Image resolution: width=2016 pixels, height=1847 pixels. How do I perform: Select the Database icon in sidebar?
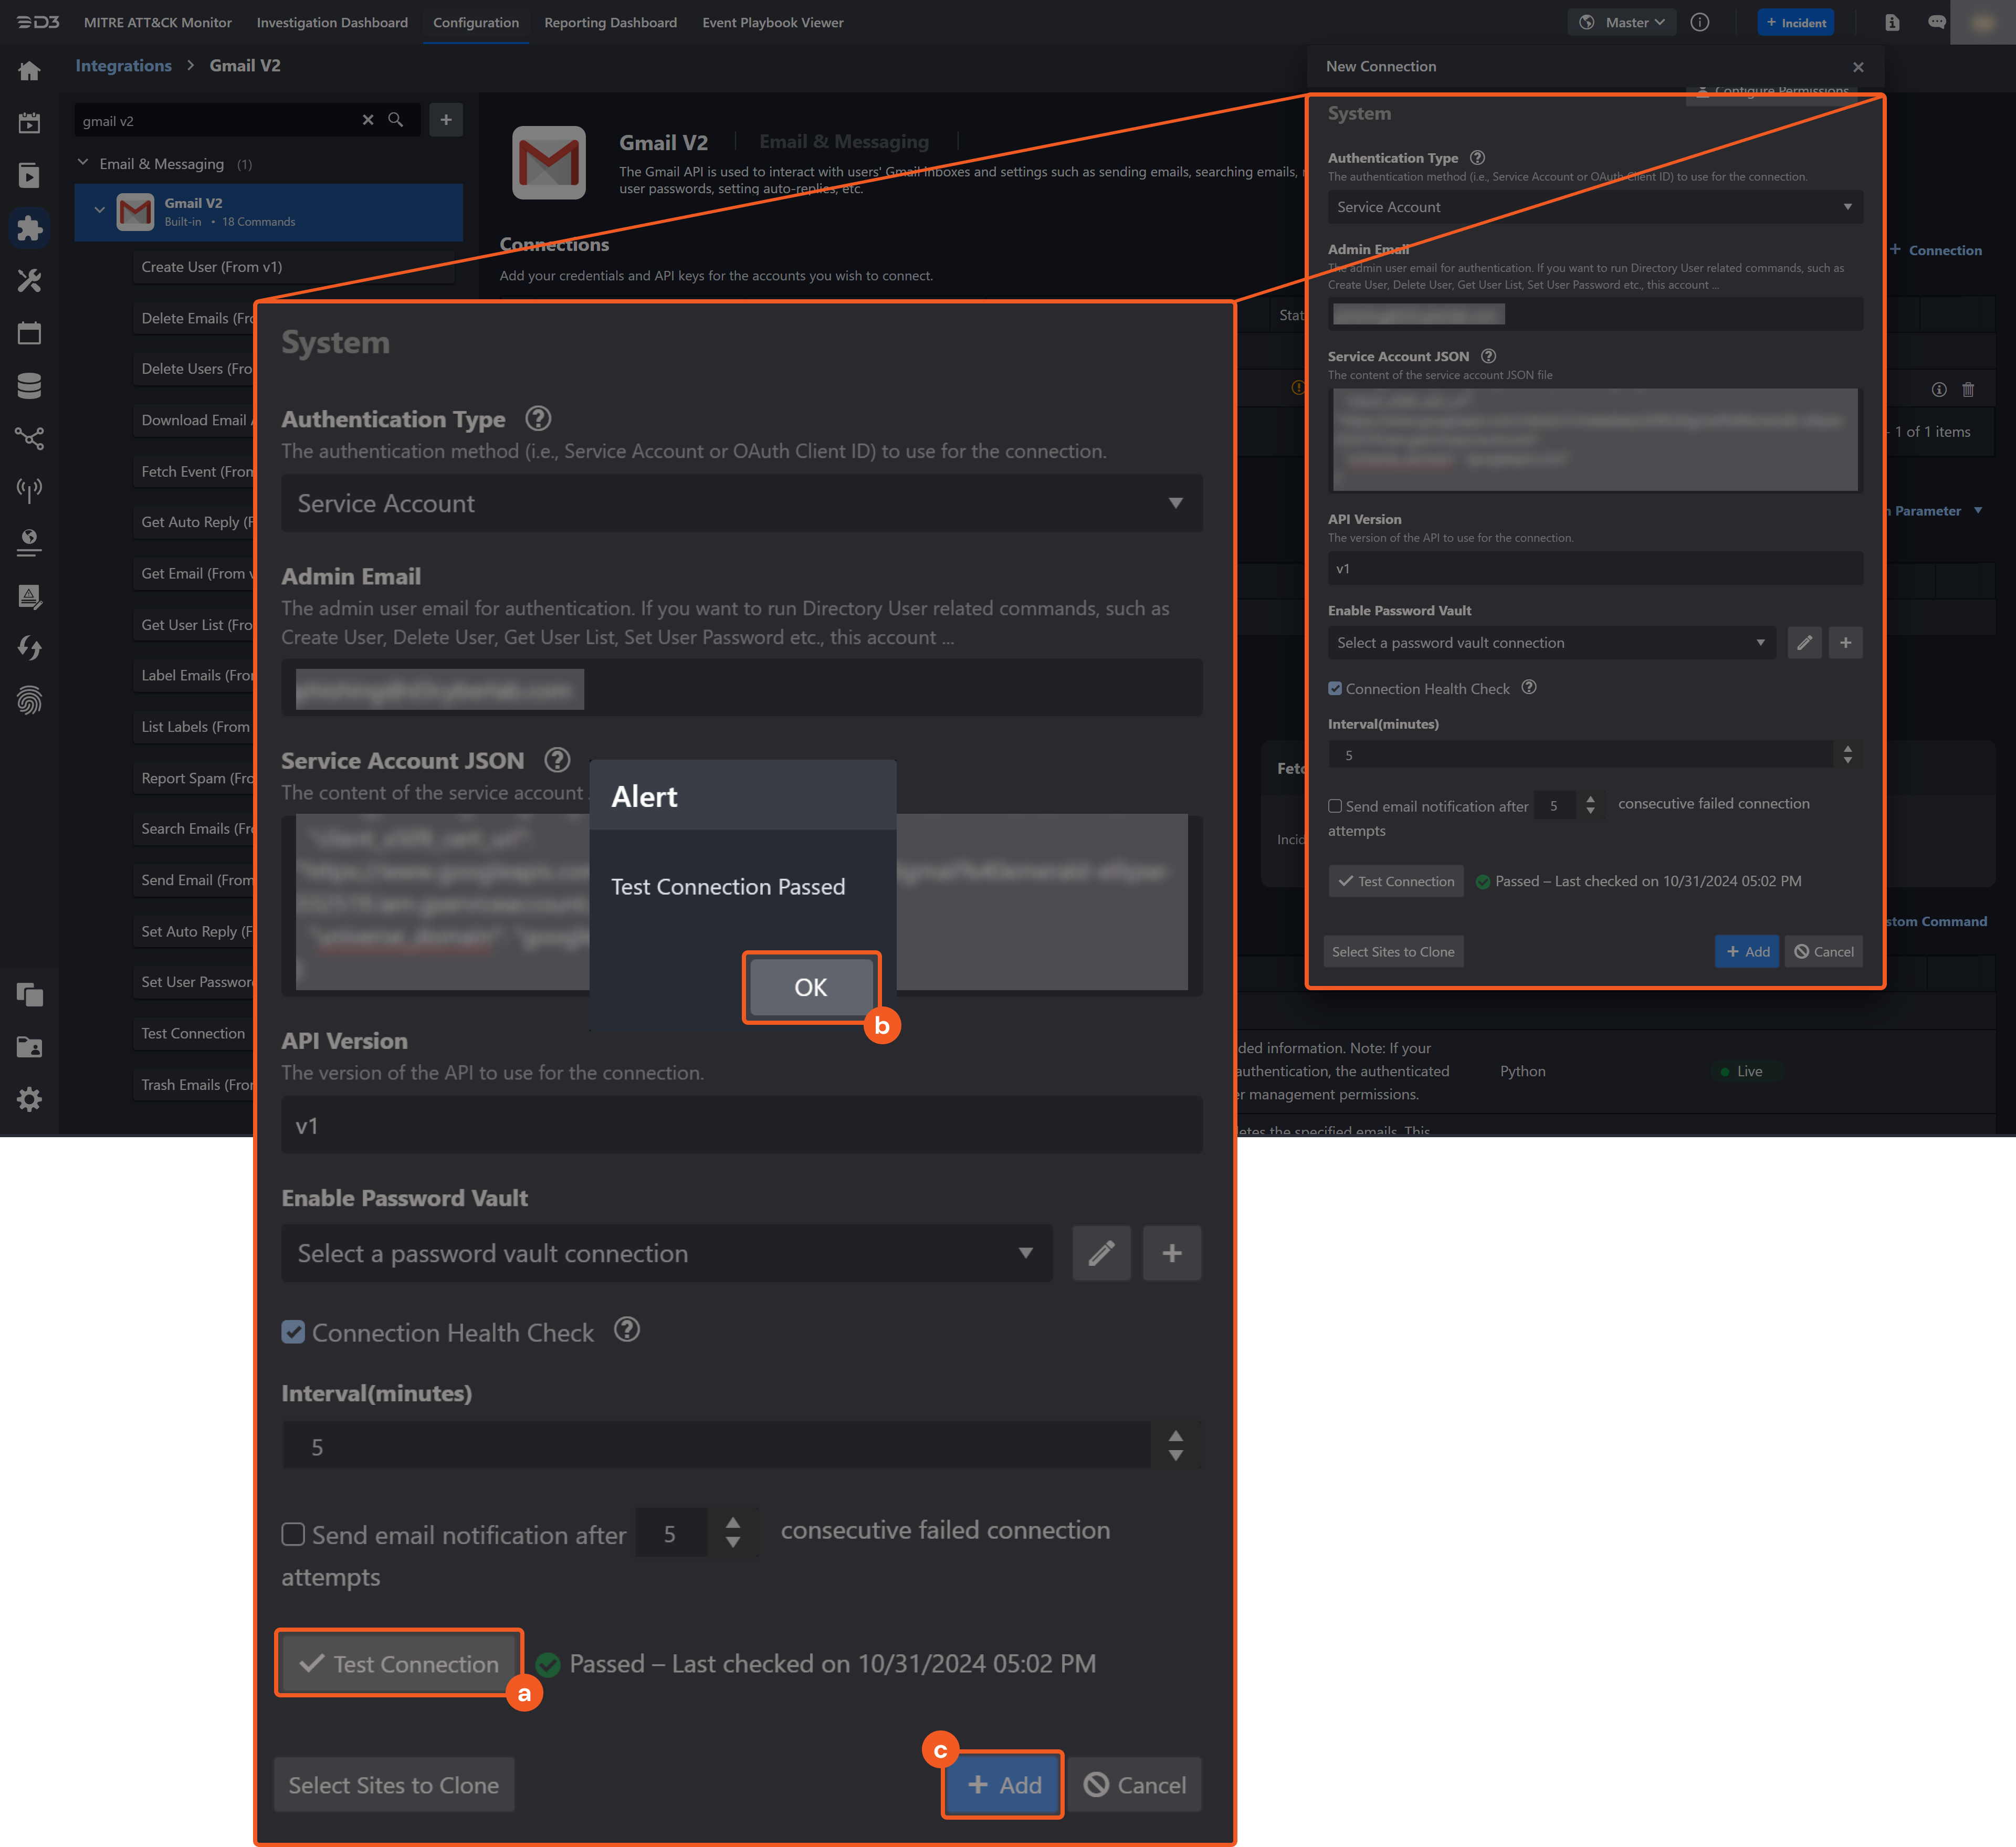[30, 385]
